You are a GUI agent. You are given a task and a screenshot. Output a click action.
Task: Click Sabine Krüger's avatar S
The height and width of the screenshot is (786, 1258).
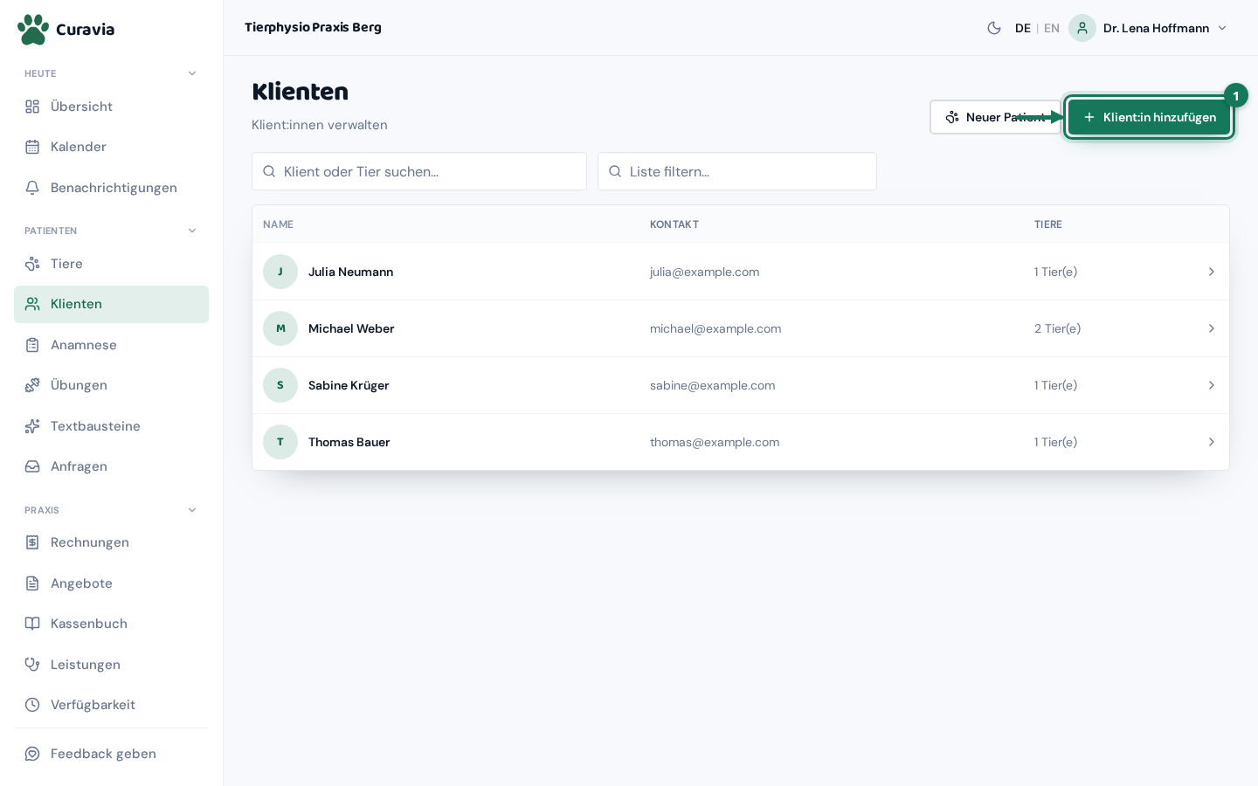280,385
